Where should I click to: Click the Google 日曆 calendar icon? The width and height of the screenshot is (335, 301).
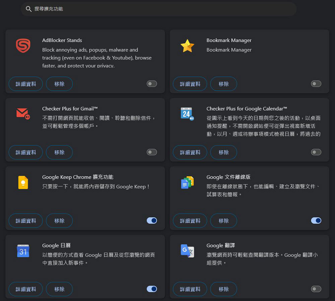click(23, 251)
